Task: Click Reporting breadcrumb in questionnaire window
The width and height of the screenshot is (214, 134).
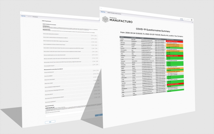Action: 23,16
